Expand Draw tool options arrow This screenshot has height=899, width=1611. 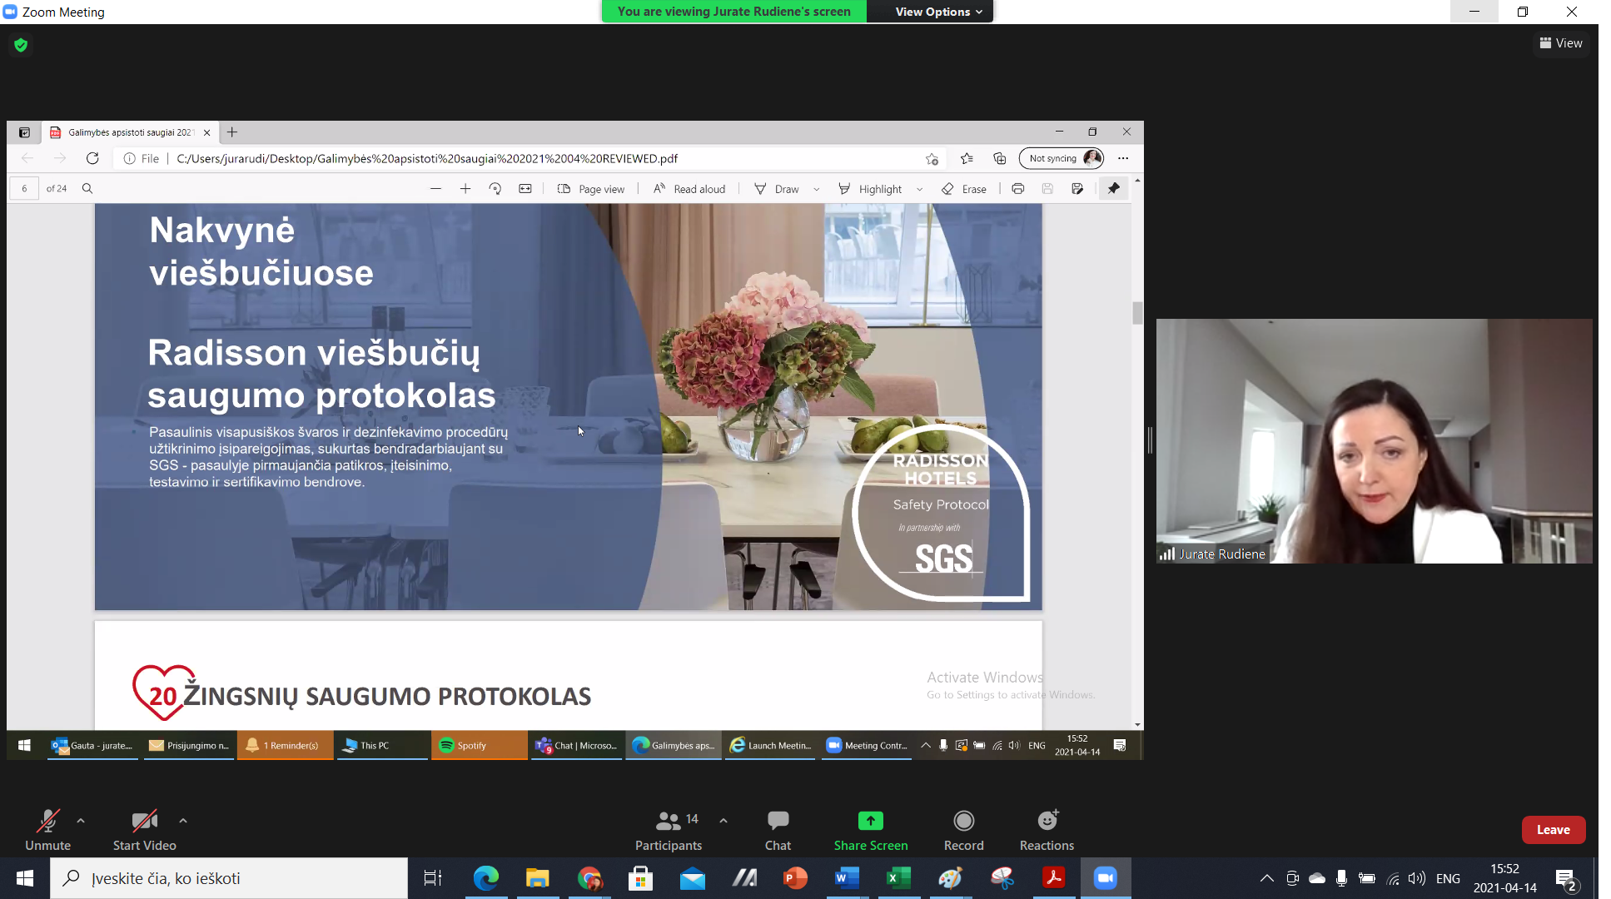[x=817, y=189]
